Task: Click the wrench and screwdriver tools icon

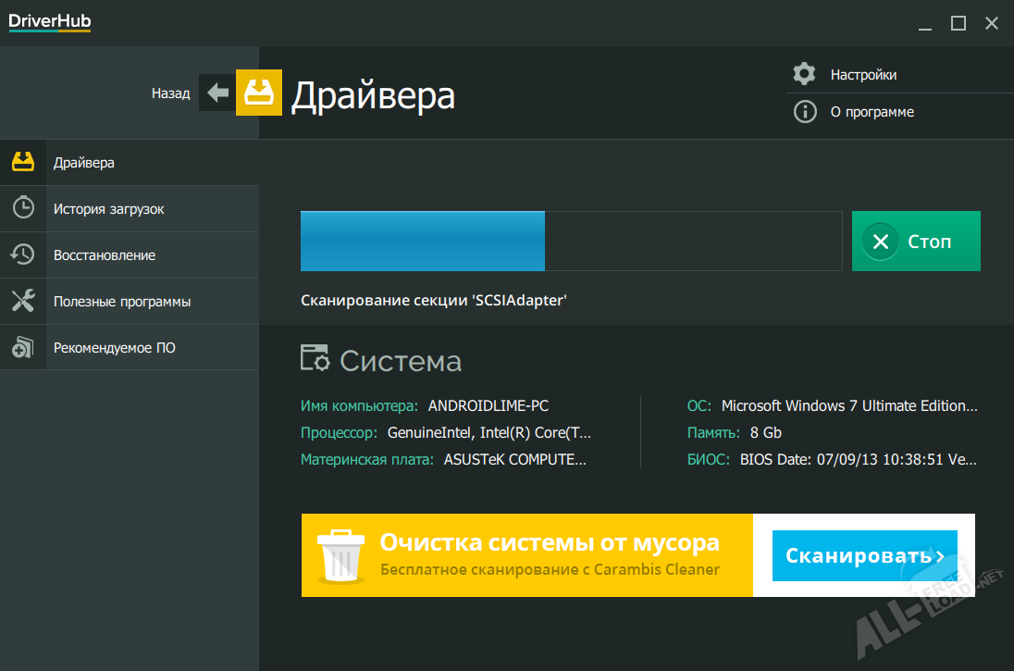Action: (23, 301)
